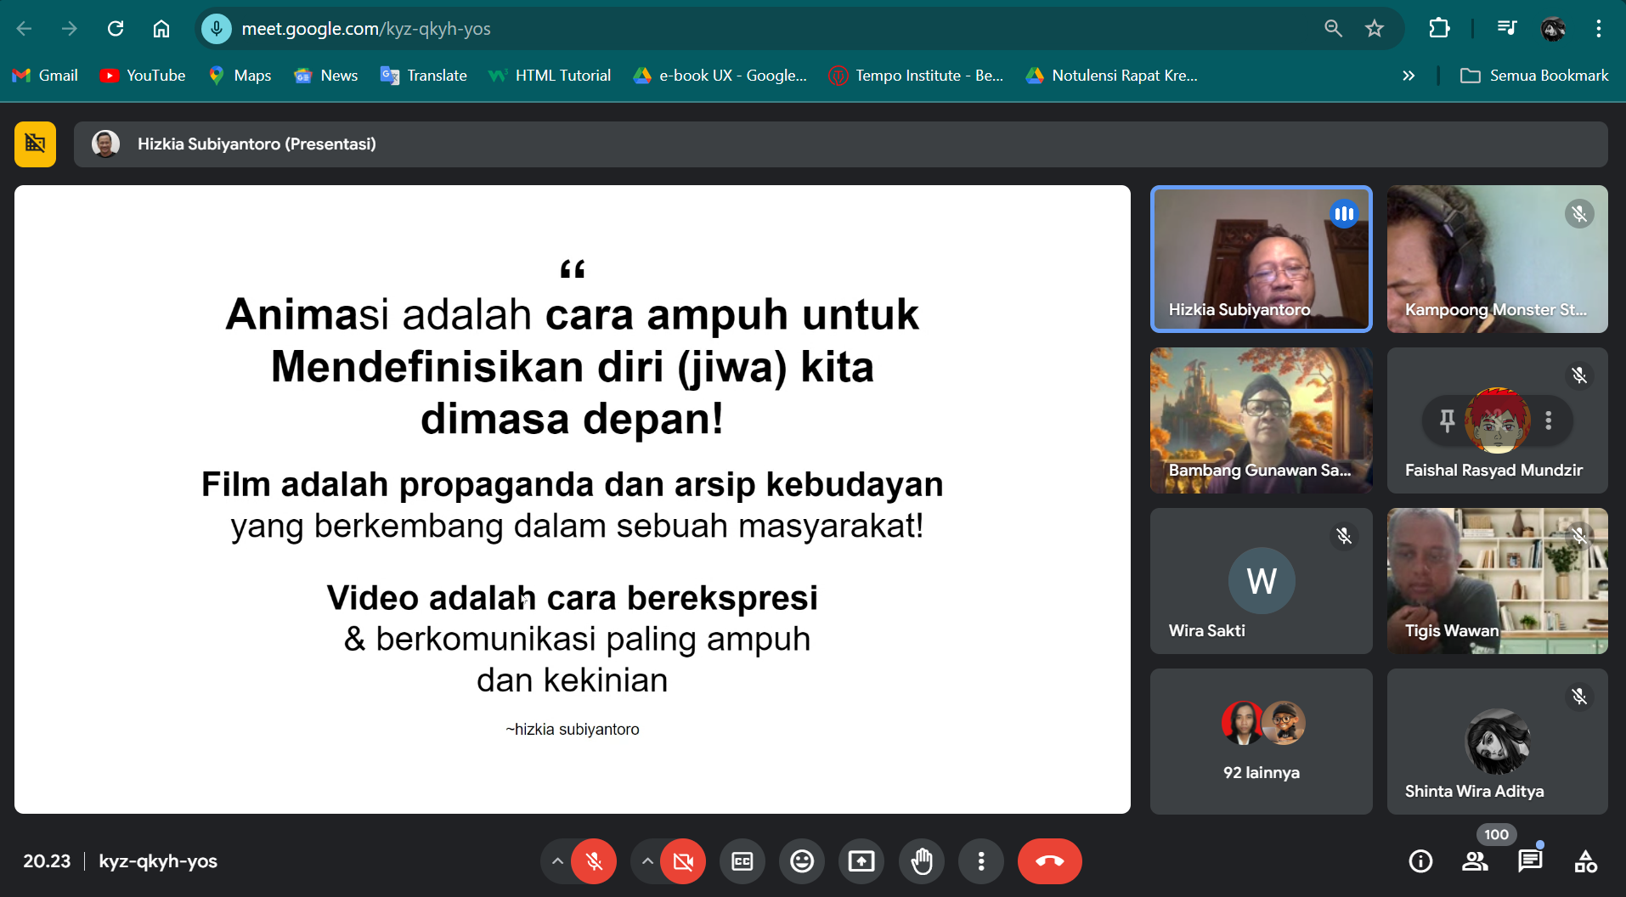
Task: Click the microphone indicator in the address bar
Action: [217, 29]
